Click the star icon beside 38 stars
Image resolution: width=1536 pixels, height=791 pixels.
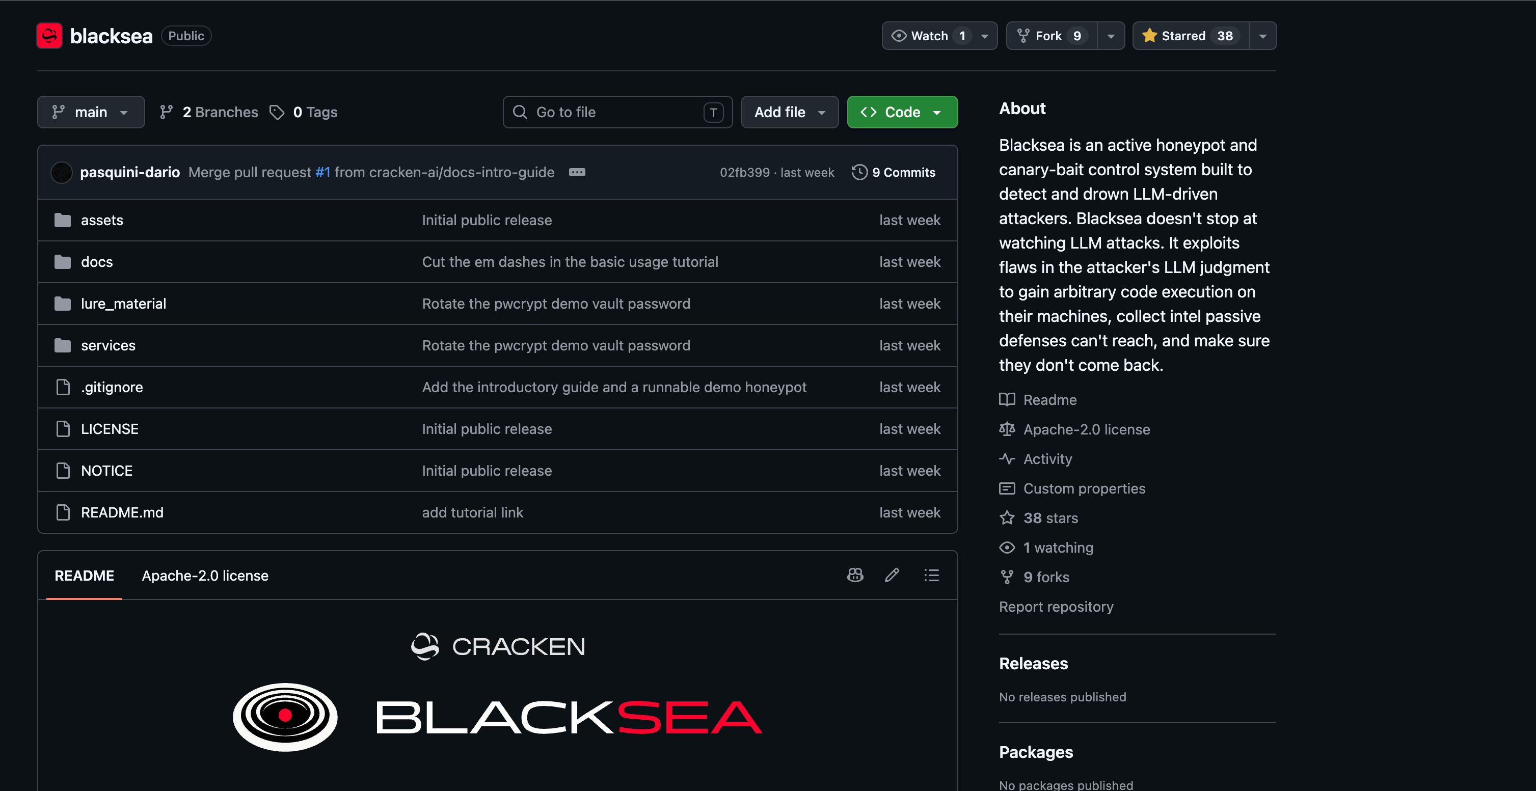coord(1007,517)
